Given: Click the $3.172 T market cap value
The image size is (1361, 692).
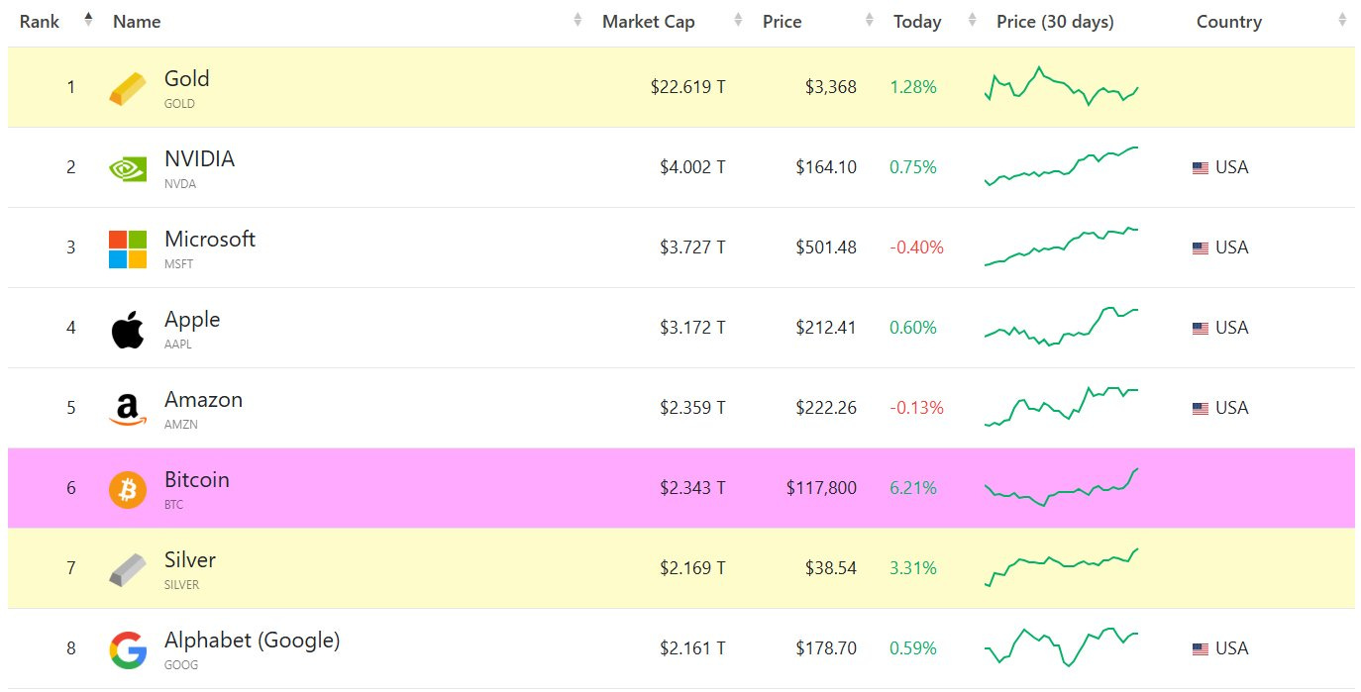Looking at the screenshot, I should pyautogui.click(x=692, y=328).
